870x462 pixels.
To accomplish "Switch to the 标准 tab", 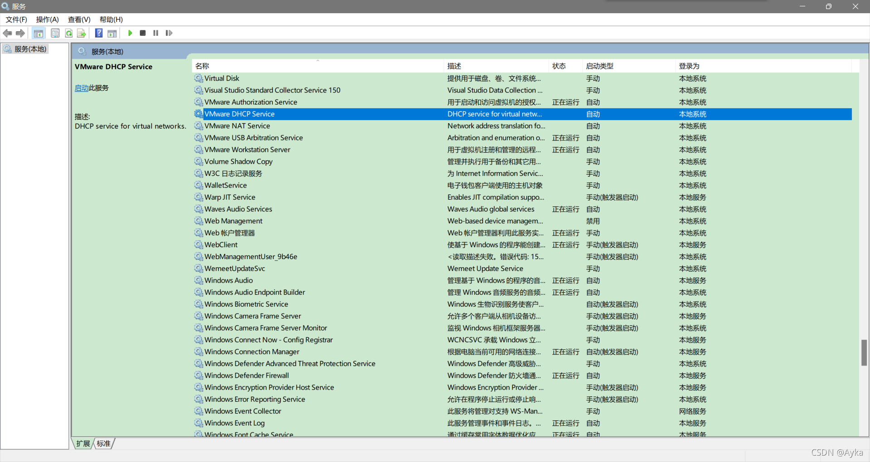I will click(x=103, y=443).
